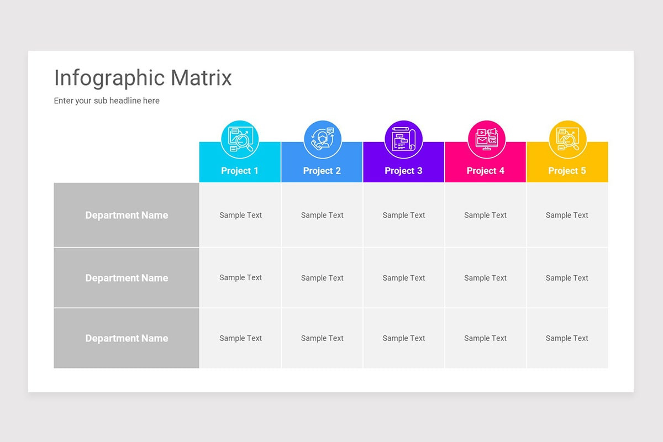Switch to the Project 3 purple header

pos(403,170)
